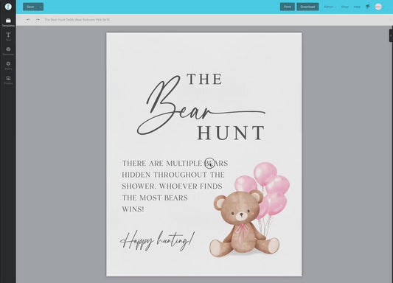393x283 pixels.
Task: Open the gear-icon sidebar panel
Action: tap(8, 66)
